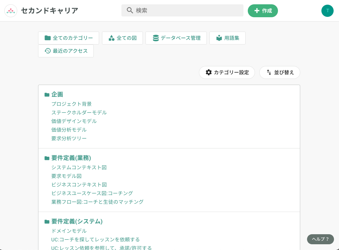This screenshot has width=339, height=250.
Task: Open the プロジェクト背景 diagram
Action: (x=71, y=104)
